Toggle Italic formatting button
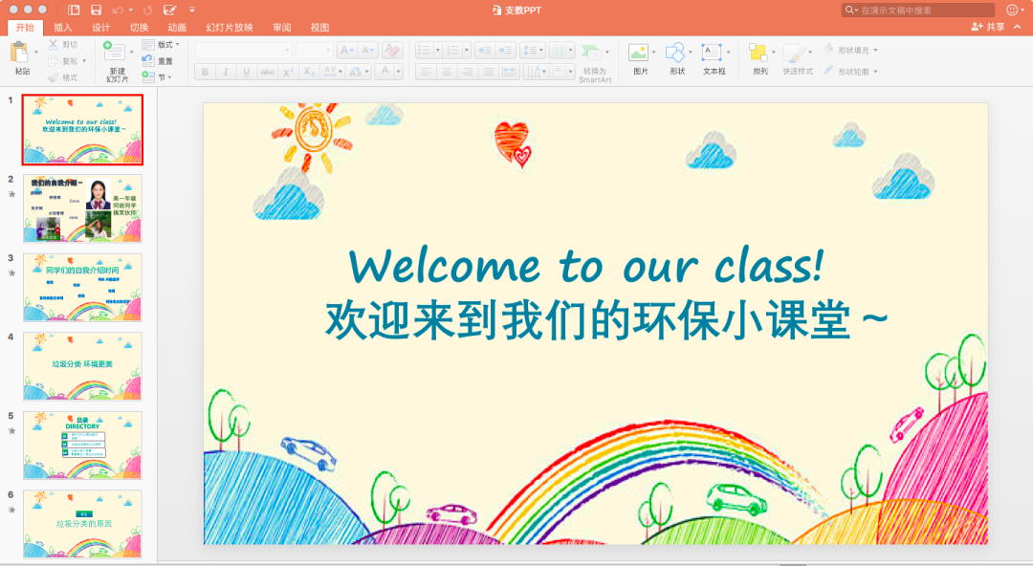The image size is (1033, 566). (226, 72)
